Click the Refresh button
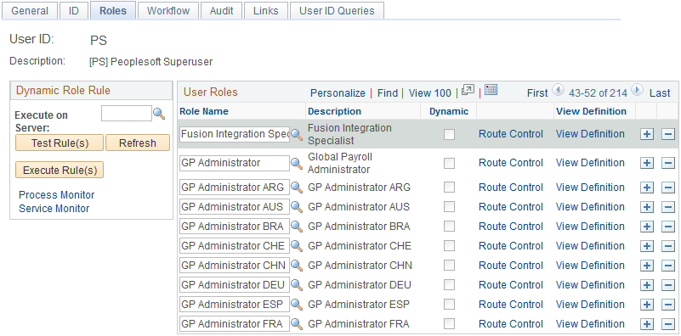Image resolution: width=681 pixels, height=336 pixels. (x=138, y=143)
